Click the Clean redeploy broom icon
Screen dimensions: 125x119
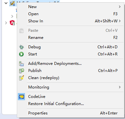21,78
